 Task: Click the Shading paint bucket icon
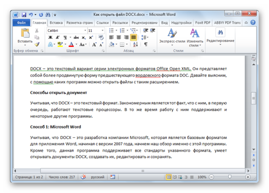click(112, 45)
